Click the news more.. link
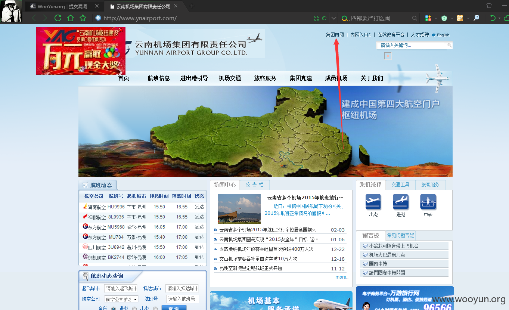 (x=342, y=277)
